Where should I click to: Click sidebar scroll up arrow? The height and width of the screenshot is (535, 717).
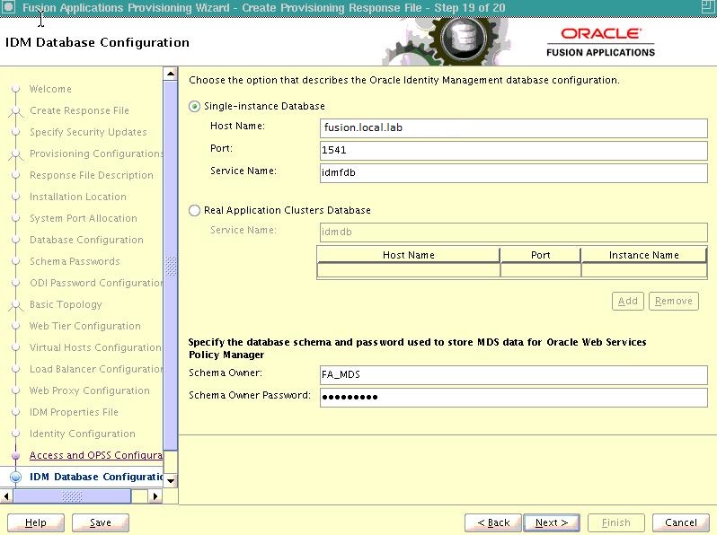click(171, 73)
